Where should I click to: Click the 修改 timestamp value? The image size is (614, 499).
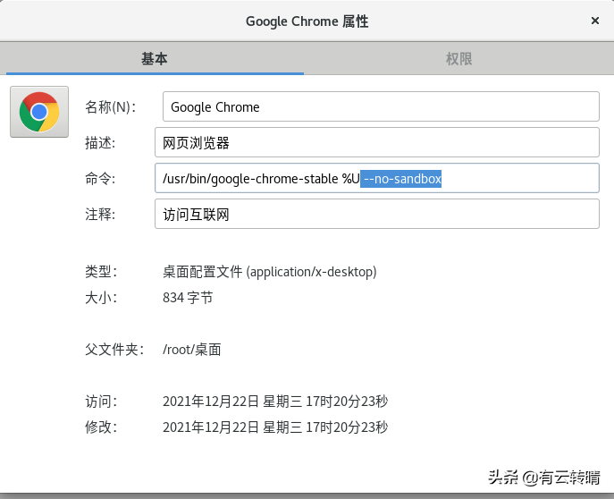[x=275, y=427]
